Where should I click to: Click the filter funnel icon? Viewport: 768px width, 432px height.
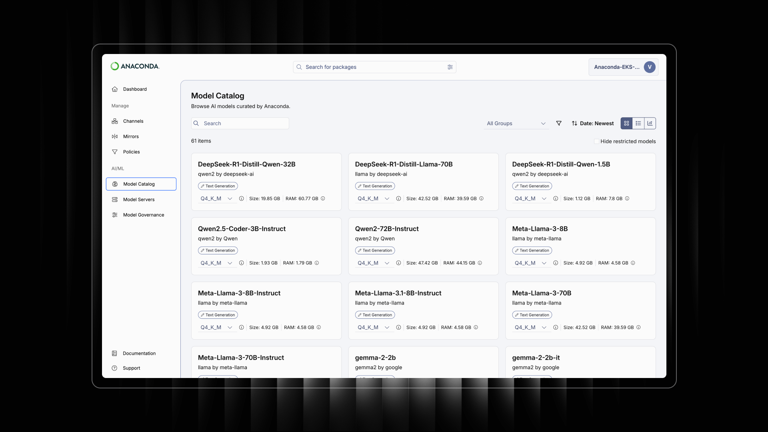[x=559, y=123]
